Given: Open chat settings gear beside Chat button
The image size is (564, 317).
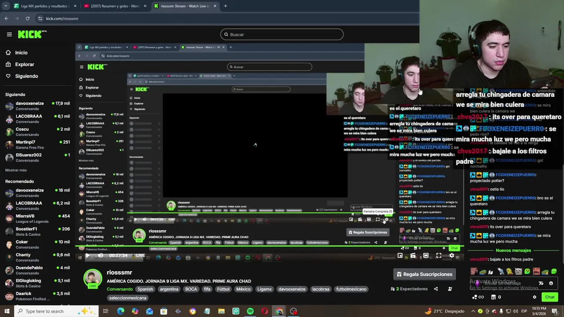Looking at the screenshot, I should point(534,297).
